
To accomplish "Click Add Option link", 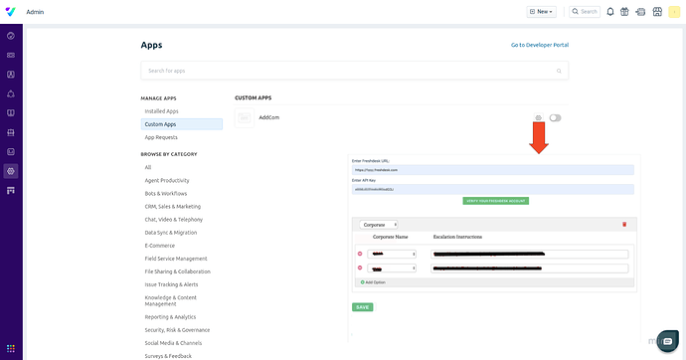I will 373,282.
